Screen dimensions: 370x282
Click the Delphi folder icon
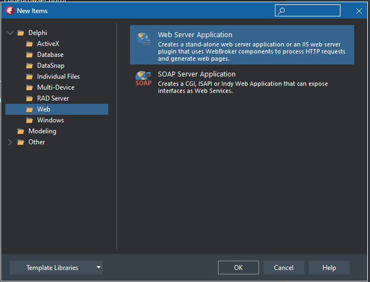click(x=21, y=33)
